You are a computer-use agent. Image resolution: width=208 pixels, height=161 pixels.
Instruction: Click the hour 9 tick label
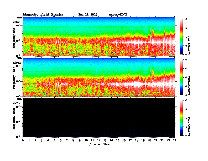(80, 140)
